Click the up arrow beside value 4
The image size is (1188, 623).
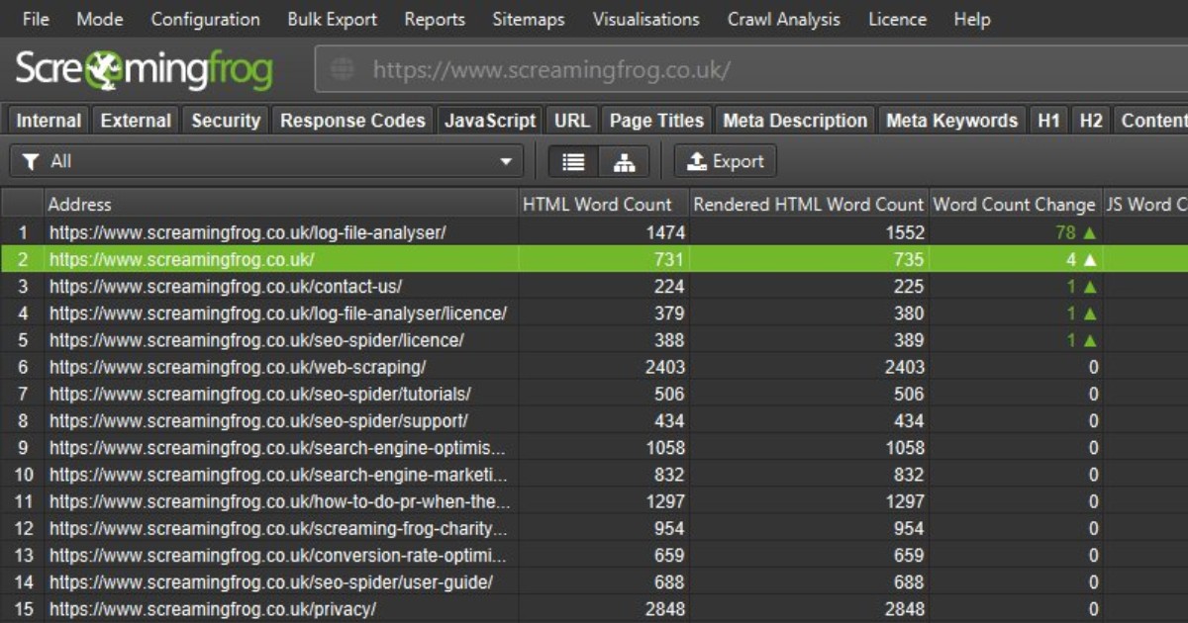(x=1090, y=259)
